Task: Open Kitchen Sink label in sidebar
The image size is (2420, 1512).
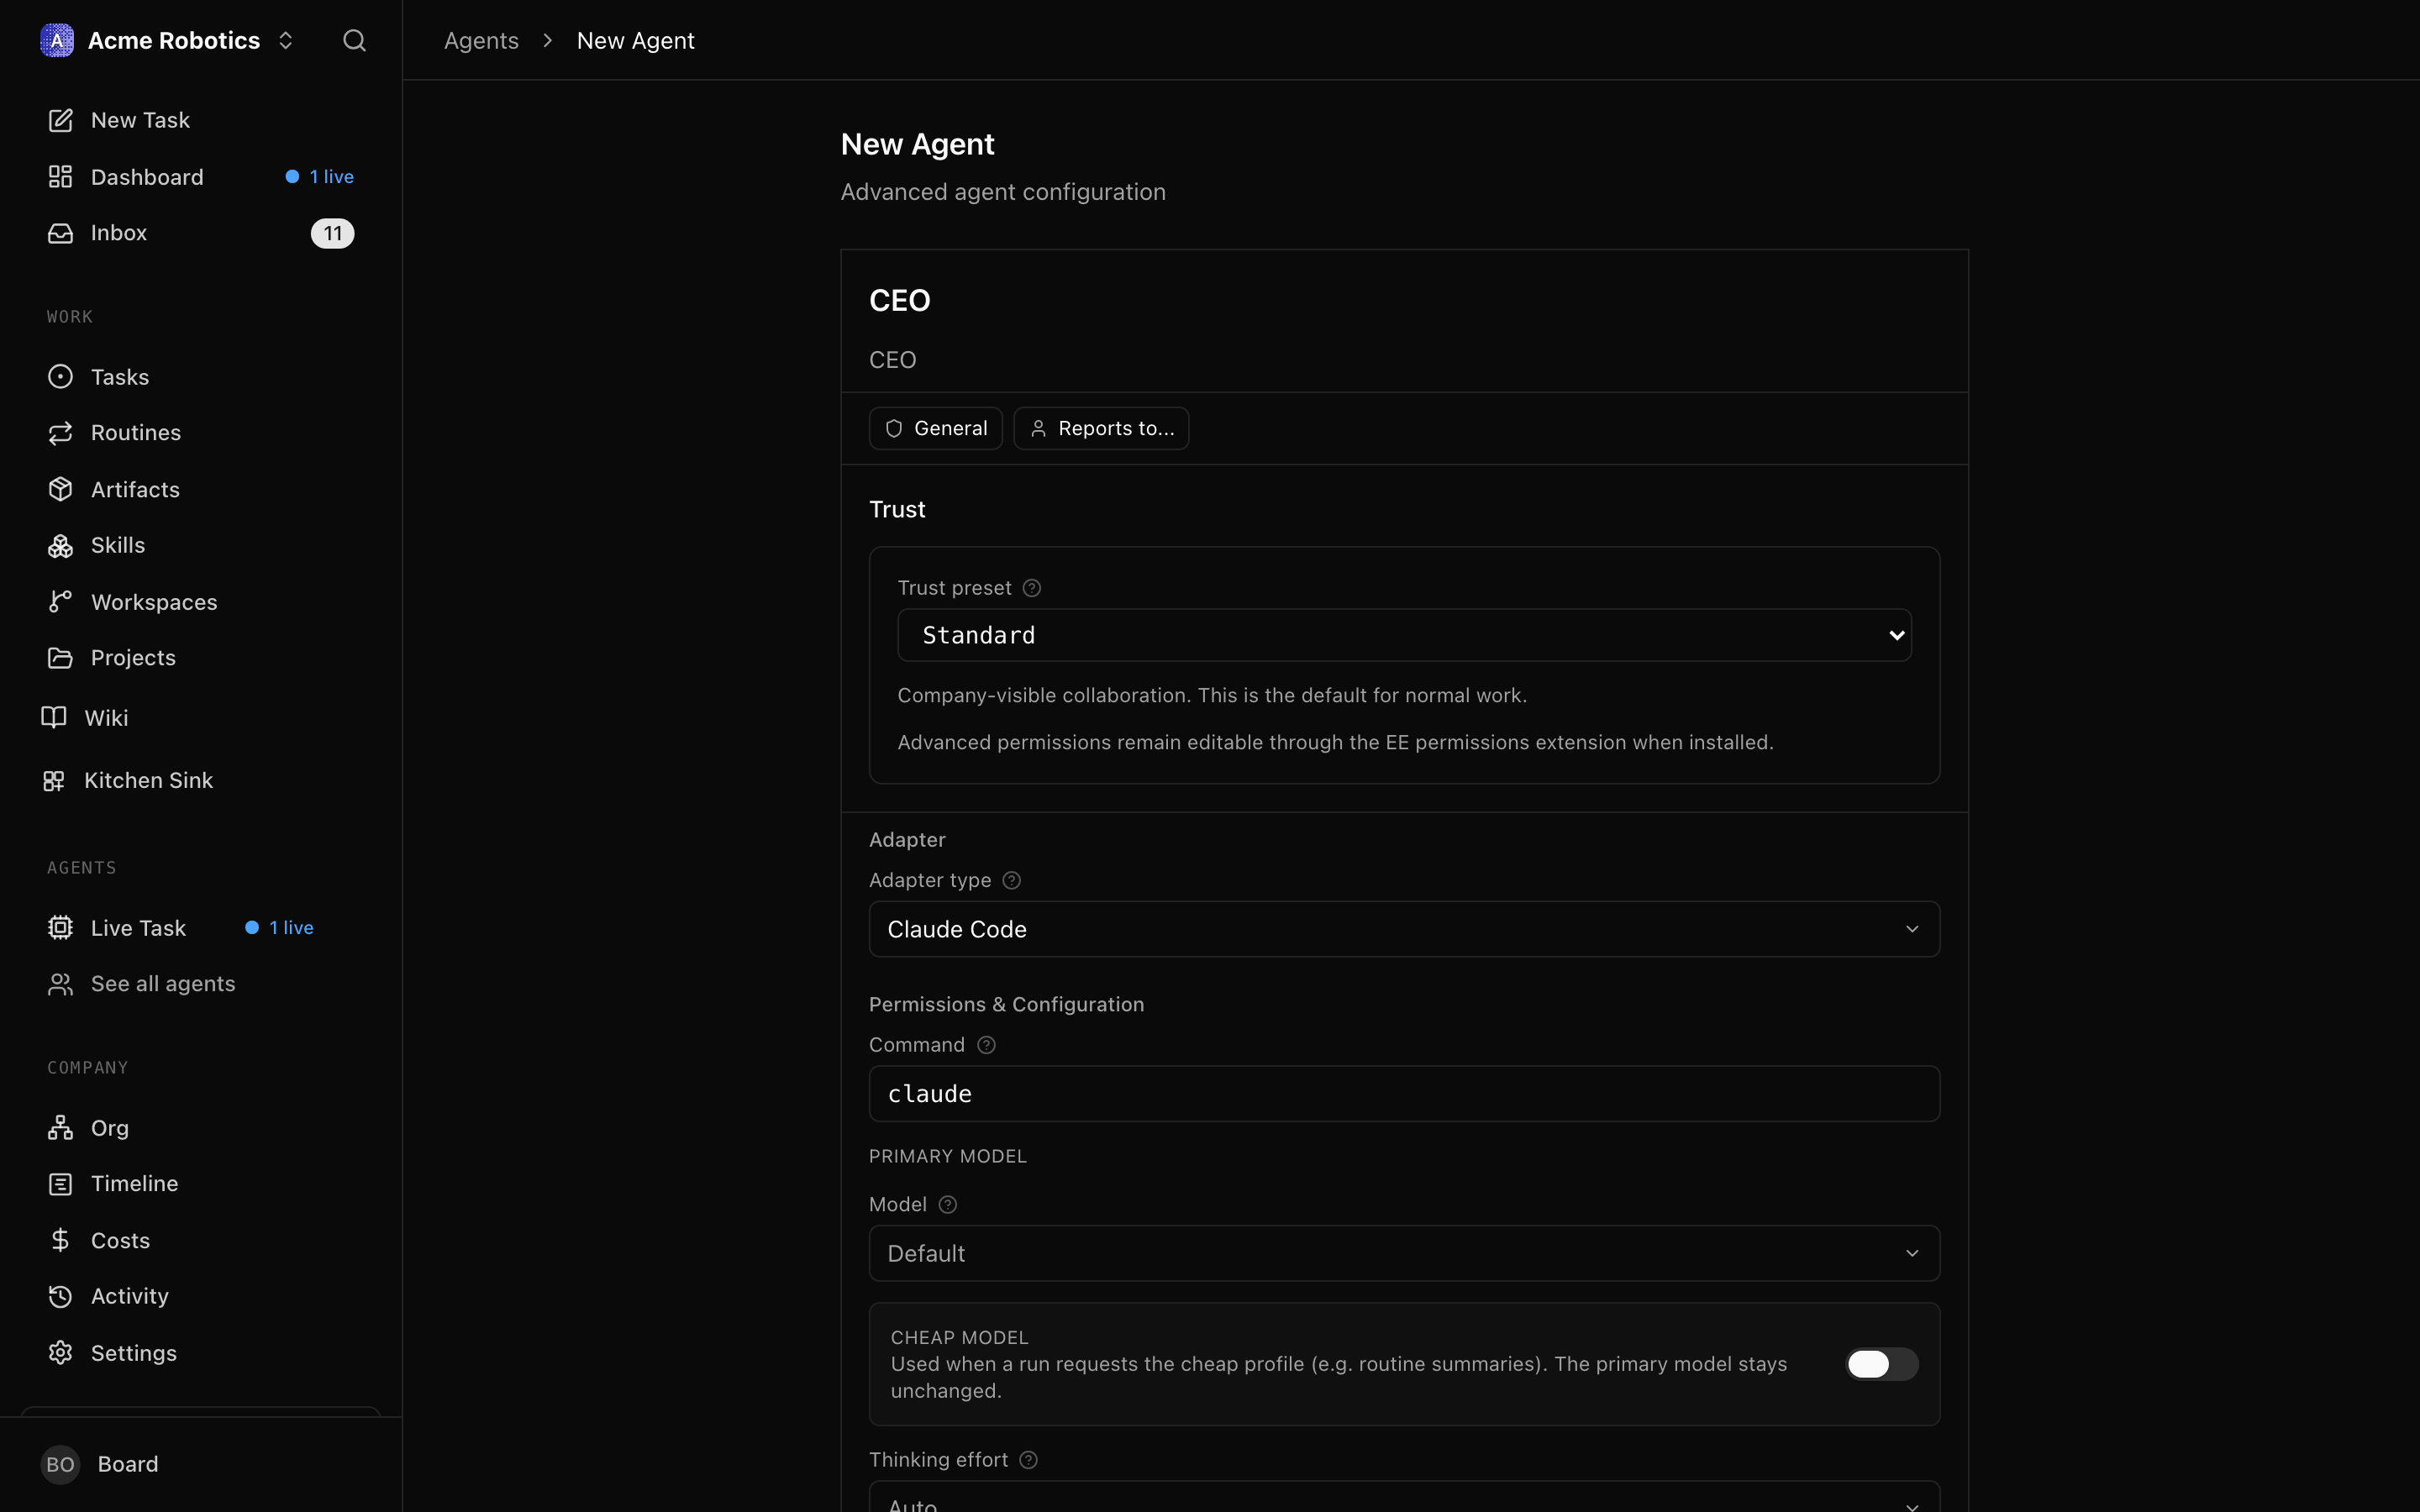Action: click(148, 780)
